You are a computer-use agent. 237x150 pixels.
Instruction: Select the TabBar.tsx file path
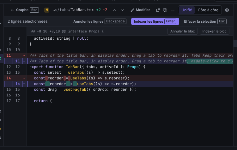pos(73,10)
